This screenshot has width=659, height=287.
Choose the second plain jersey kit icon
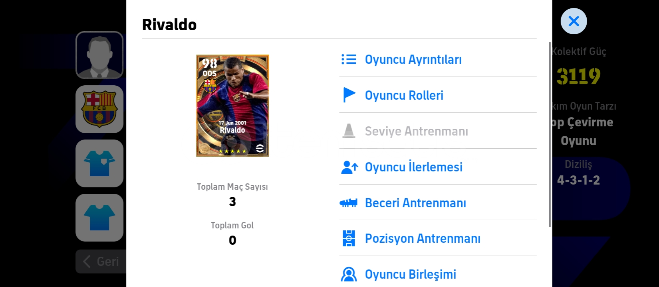(x=99, y=218)
